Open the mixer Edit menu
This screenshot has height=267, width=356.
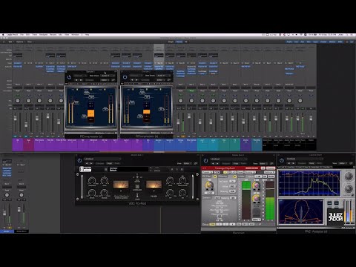tap(10, 42)
